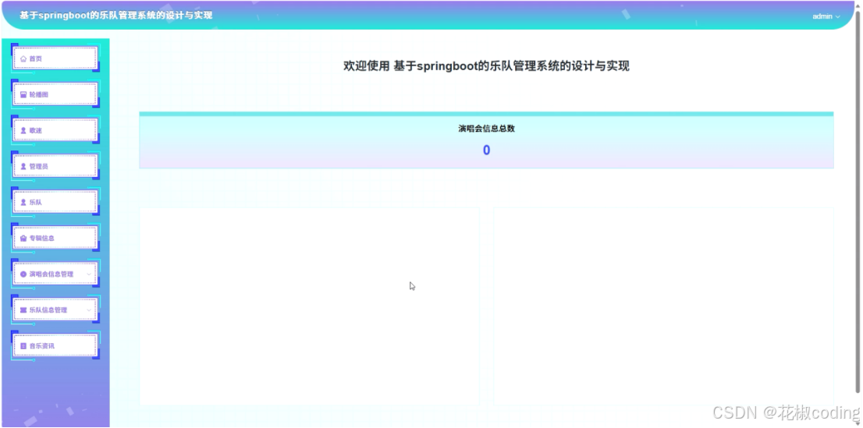Expand the 演唱会信息管理 submenu chevron
The height and width of the screenshot is (428, 863).
pos(89,274)
